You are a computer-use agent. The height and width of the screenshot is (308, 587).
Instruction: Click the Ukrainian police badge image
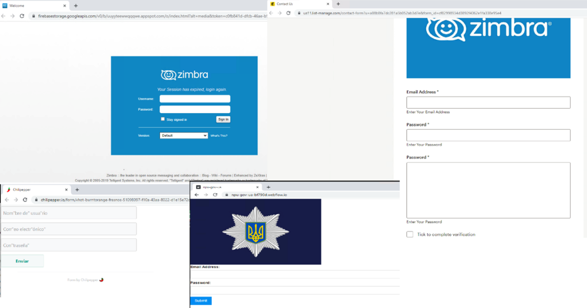256,231
